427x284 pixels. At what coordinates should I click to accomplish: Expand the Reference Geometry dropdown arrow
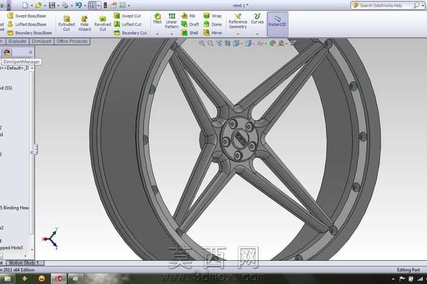pyautogui.click(x=238, y=34)
